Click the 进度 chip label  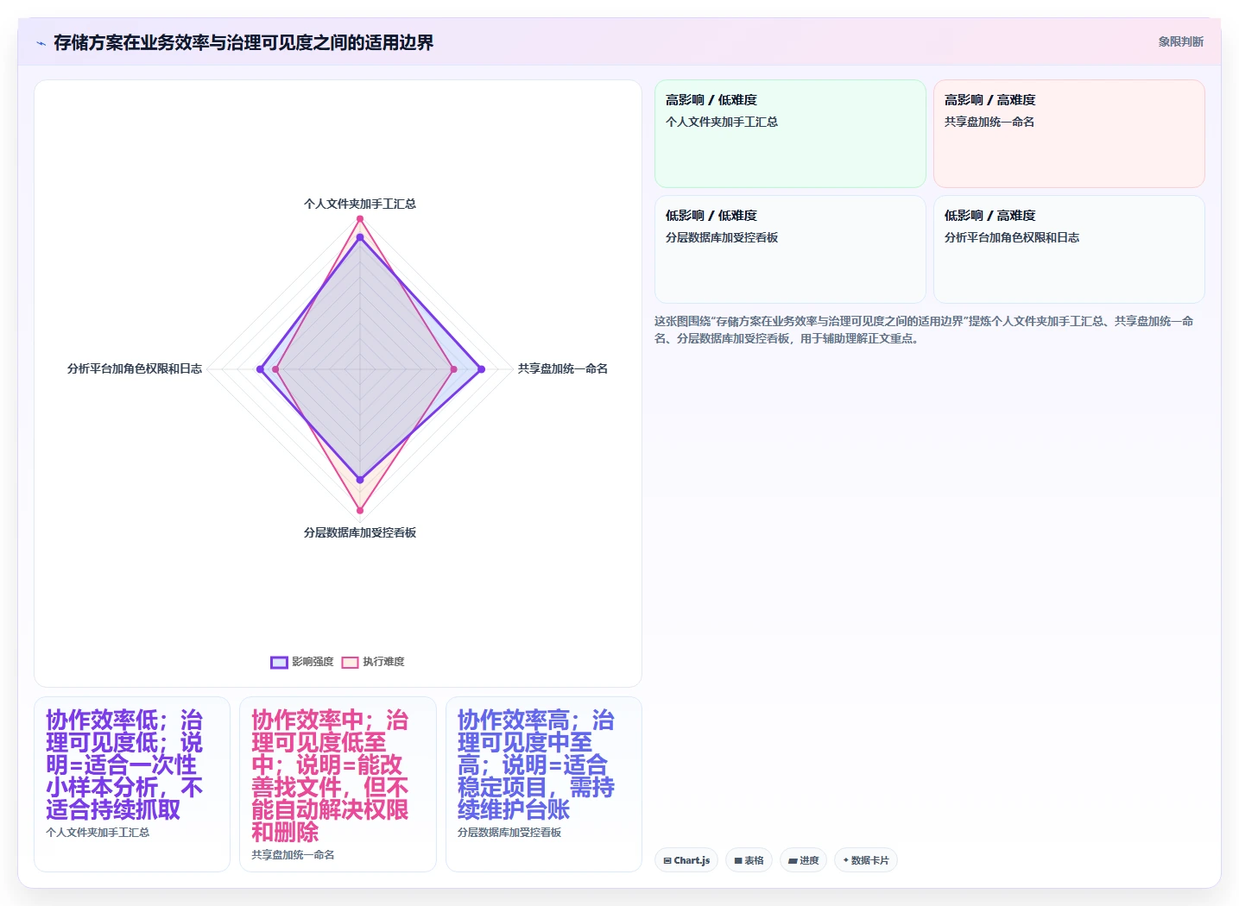click(809, 860)
